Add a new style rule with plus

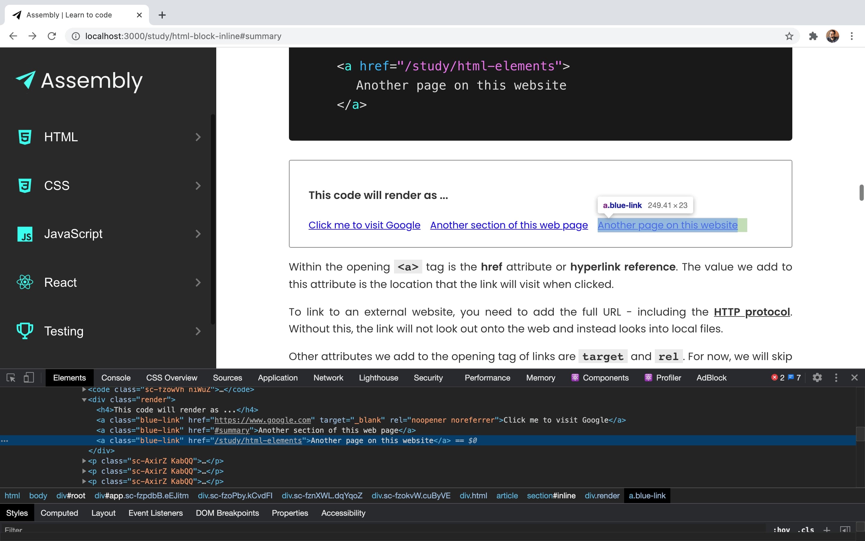pyautogui.click(x=827, y=530)
